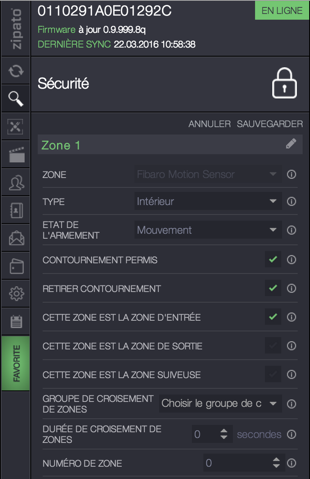Open the mail messages icon

coord(16,238)
